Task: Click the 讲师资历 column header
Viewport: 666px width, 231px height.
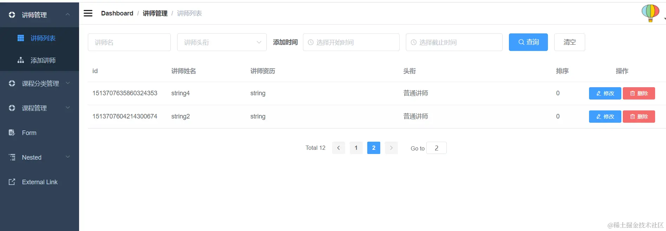Action: click(x=263, y=71)
